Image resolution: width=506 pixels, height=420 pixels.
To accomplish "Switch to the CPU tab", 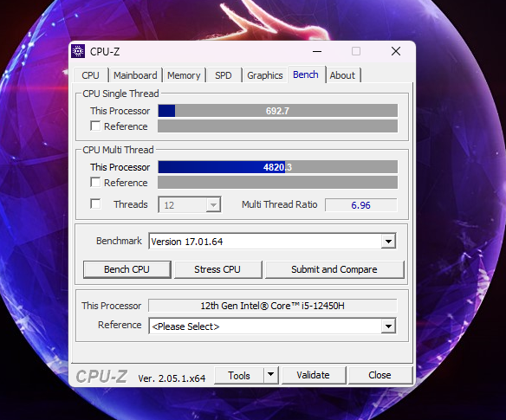I will 90,75.
